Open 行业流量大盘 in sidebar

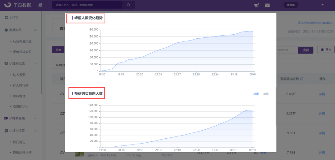point(22,41)
